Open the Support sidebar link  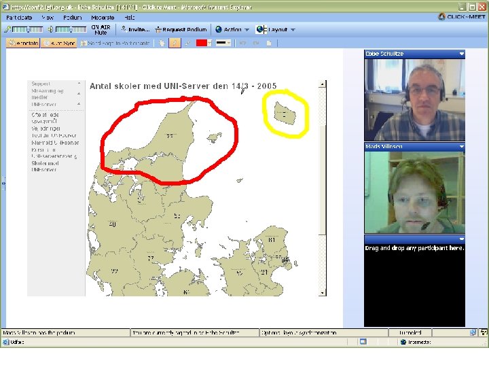coord(41,84)
